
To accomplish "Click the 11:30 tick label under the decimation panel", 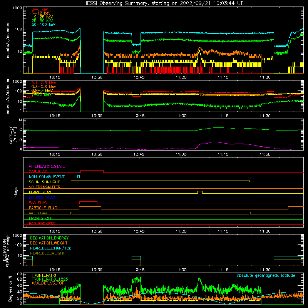I will [x=265, y=270].
